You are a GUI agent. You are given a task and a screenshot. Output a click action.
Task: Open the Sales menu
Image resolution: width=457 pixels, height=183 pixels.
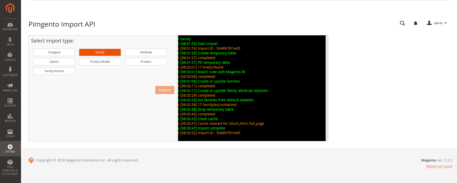pos(10,42)
